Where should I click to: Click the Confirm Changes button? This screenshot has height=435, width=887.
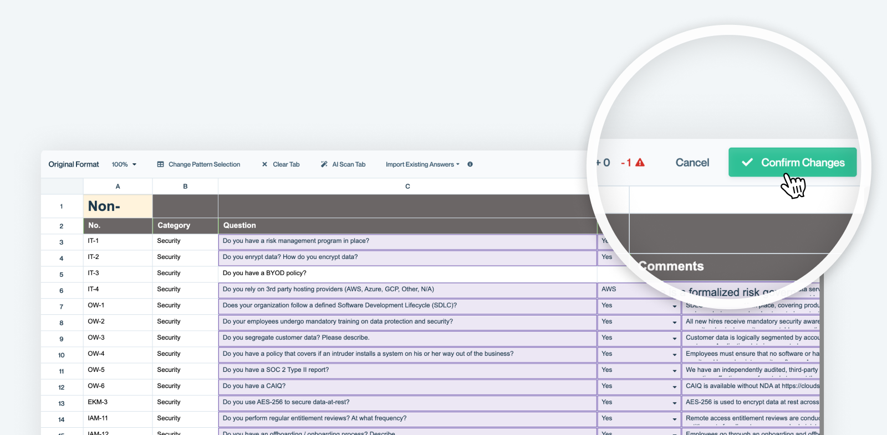pos(792,162)
